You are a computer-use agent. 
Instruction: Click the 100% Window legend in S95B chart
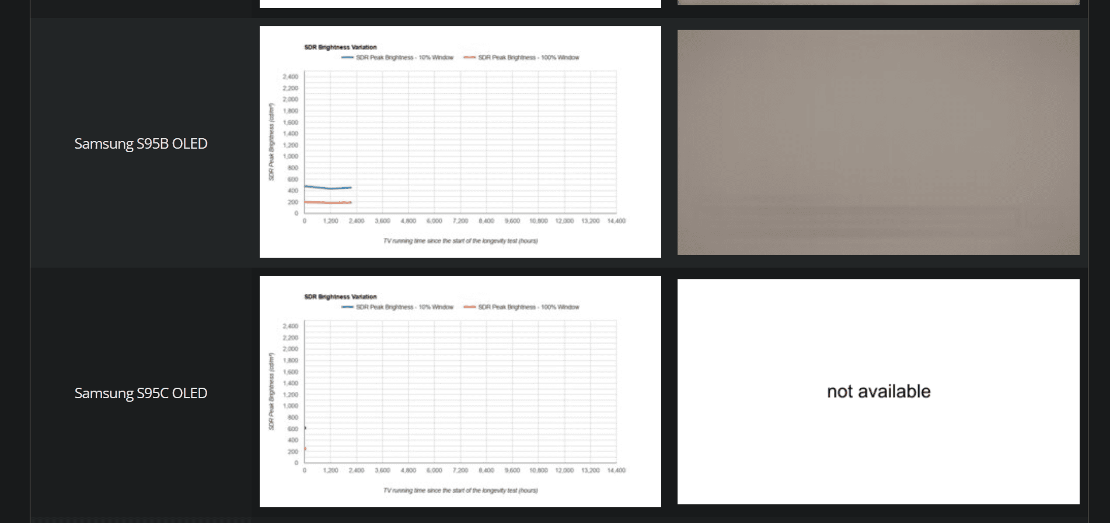pos(521,58)
